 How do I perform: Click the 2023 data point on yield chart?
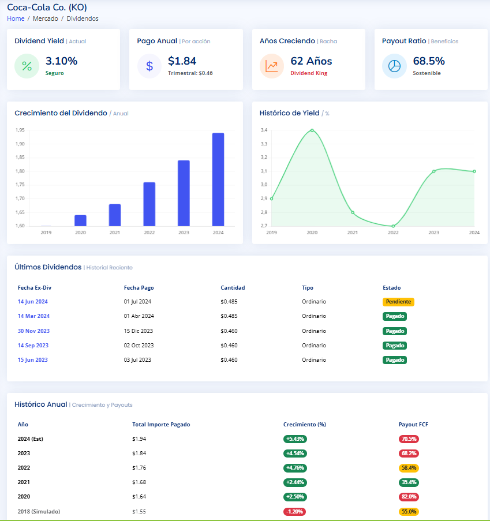[x=434, y=171]
